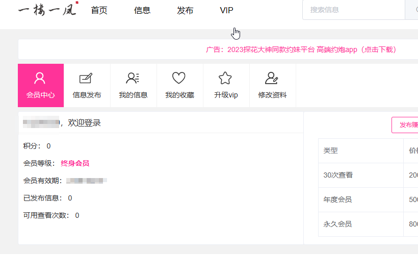Click the 欢迎登录 greeting text
Screen dimensions: 418x276
click(84, 123)
